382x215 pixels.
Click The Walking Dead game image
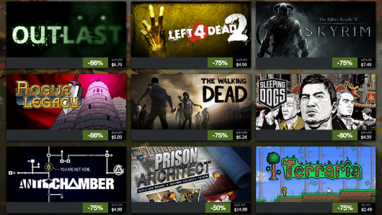[191, 102]
